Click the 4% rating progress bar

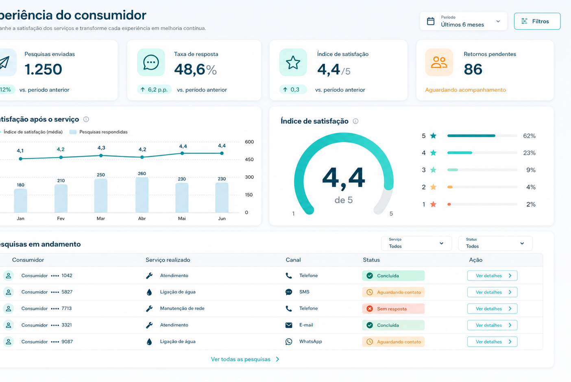tap(482, 187)
